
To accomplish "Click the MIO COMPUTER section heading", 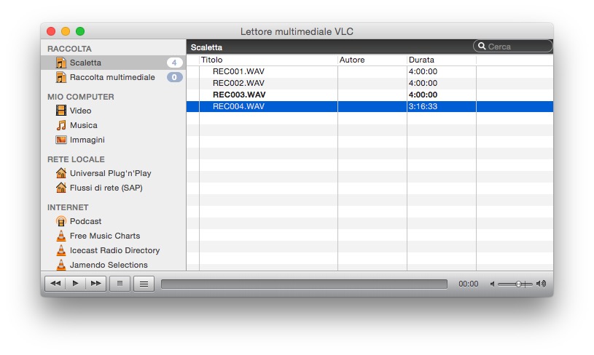I will tap(80, 97).
